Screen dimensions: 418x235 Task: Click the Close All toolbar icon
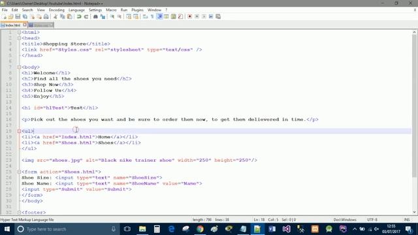point(39,16)
